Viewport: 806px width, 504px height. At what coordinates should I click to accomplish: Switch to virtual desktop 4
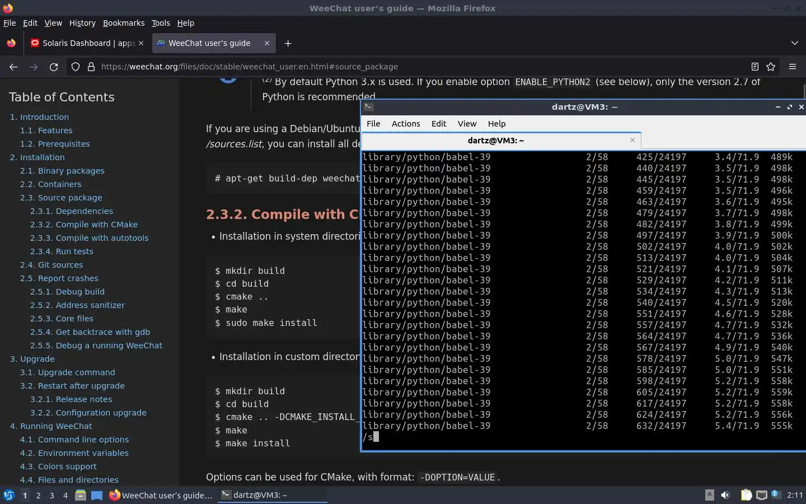[x=65, y=495]
